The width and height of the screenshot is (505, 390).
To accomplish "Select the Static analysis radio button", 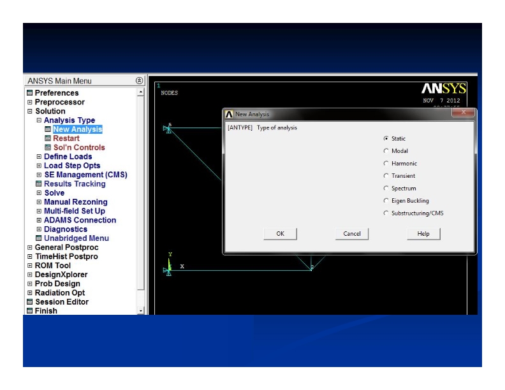I will [x=386, y=139].
